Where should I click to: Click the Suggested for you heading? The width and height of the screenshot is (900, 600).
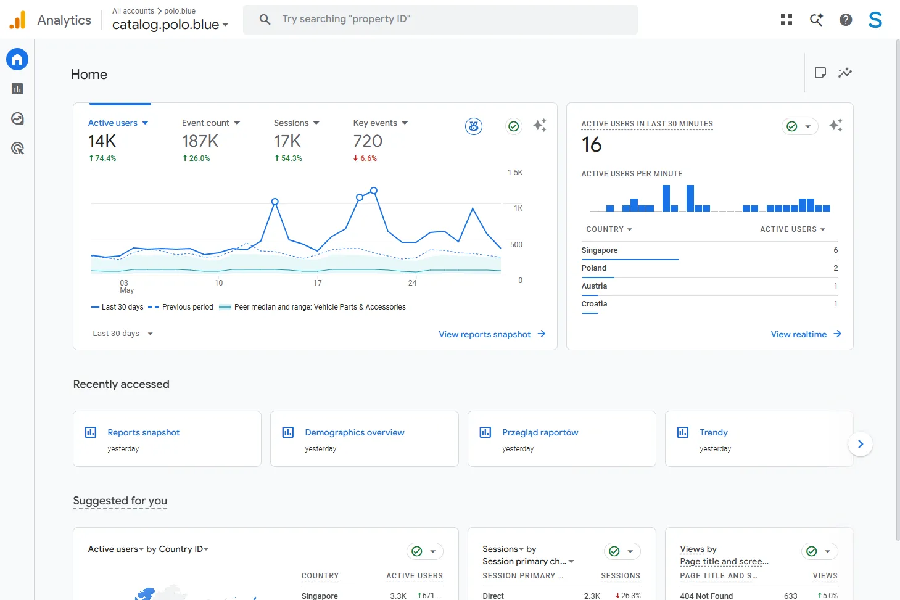pyautogui.click(x=120, y=501)
